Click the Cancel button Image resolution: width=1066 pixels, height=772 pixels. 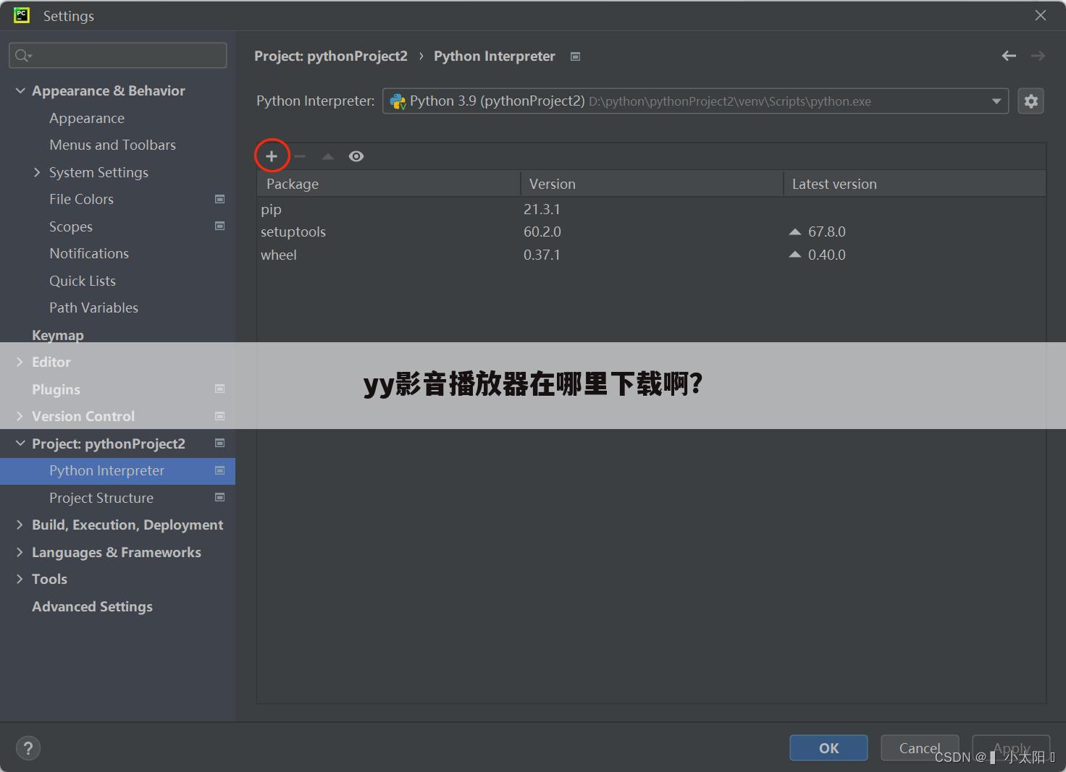pyautogui.click(x=920, y=748)
